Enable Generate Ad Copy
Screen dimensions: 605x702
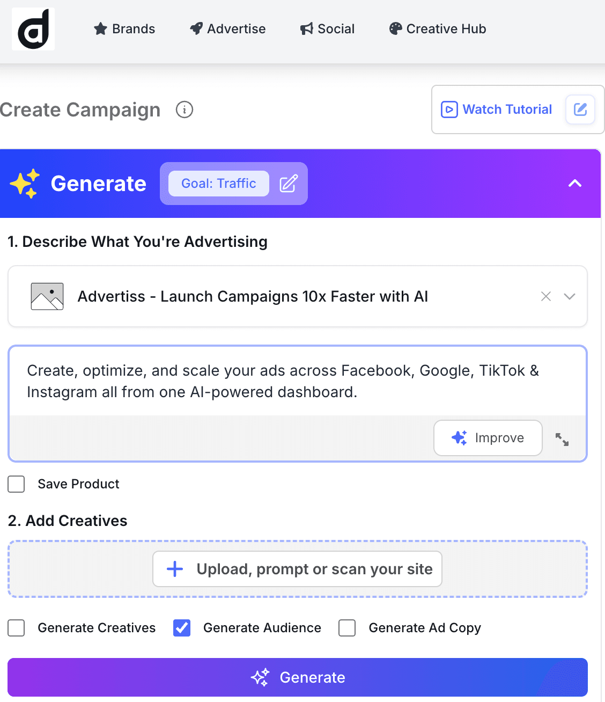pos(347,628)
